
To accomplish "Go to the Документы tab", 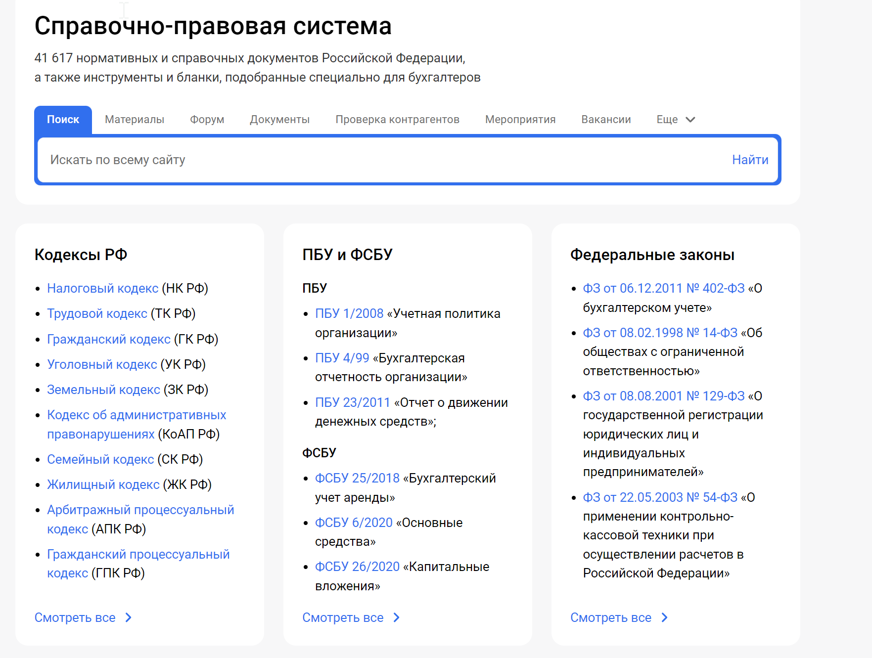I will 279,120.
